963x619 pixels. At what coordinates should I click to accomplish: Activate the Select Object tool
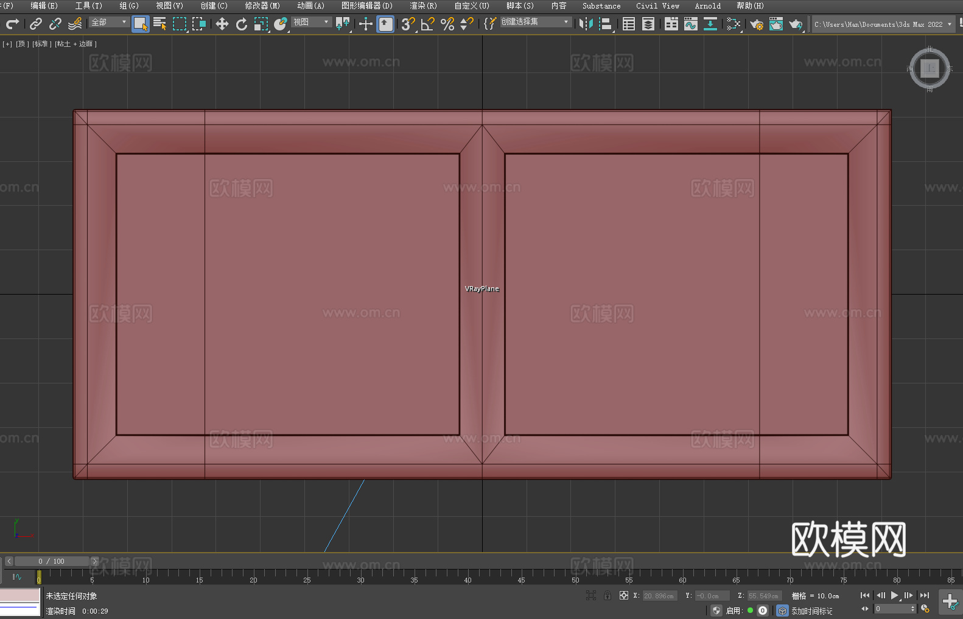141,24
